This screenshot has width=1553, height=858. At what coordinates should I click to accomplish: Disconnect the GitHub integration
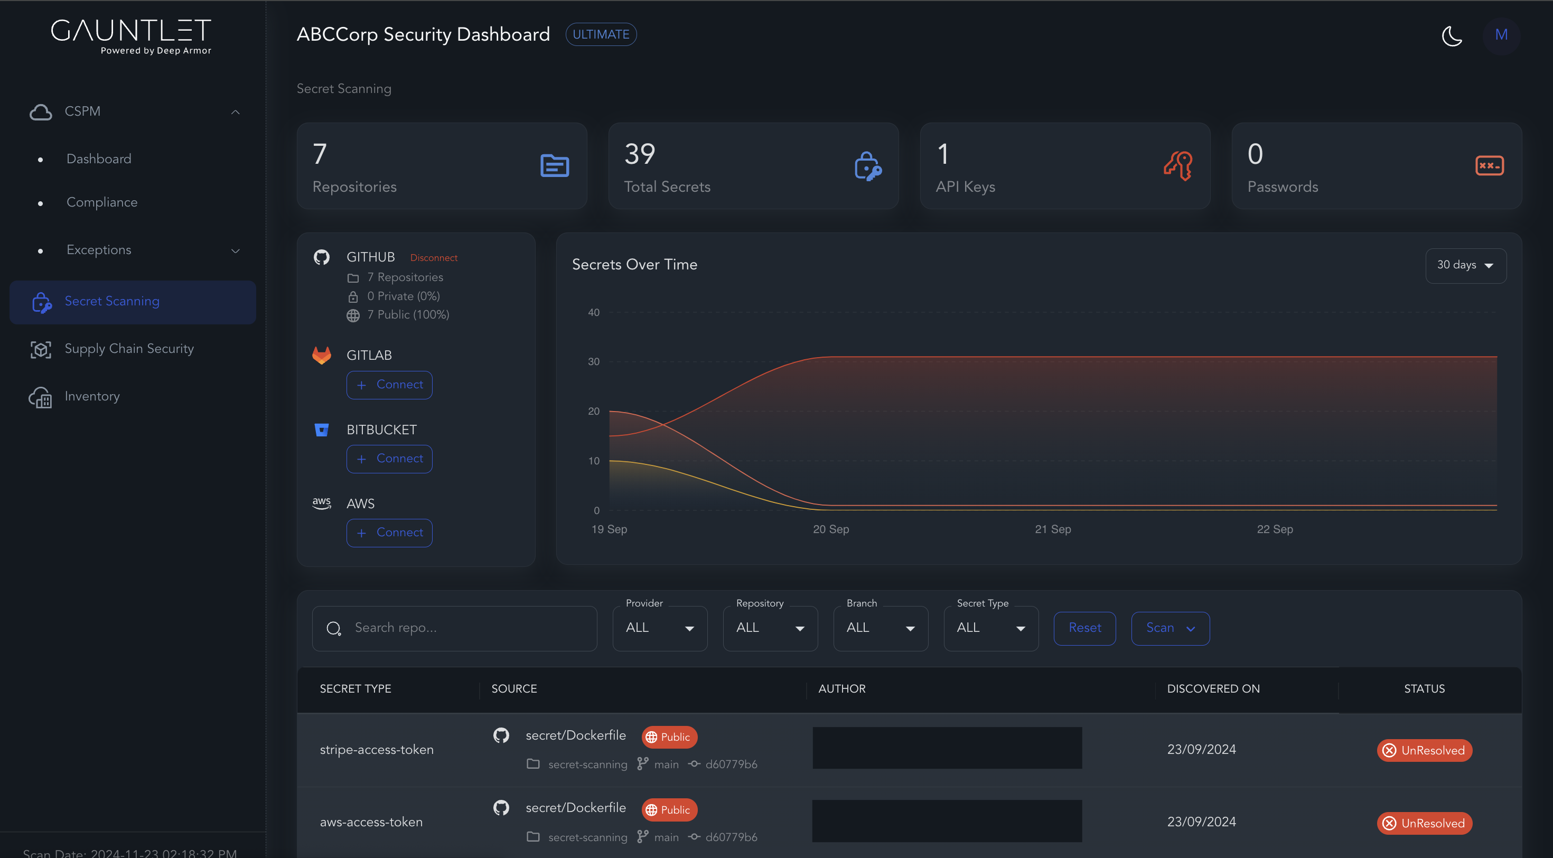pos(434,258)
